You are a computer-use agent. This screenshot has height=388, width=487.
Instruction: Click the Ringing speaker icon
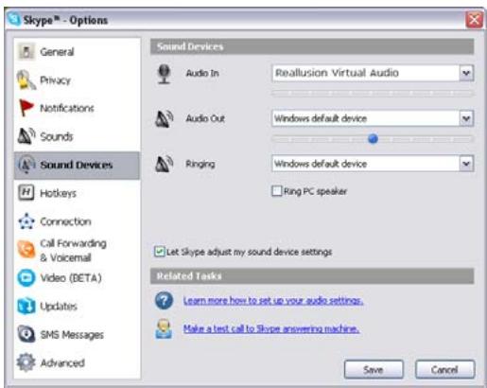coord(165,164)
